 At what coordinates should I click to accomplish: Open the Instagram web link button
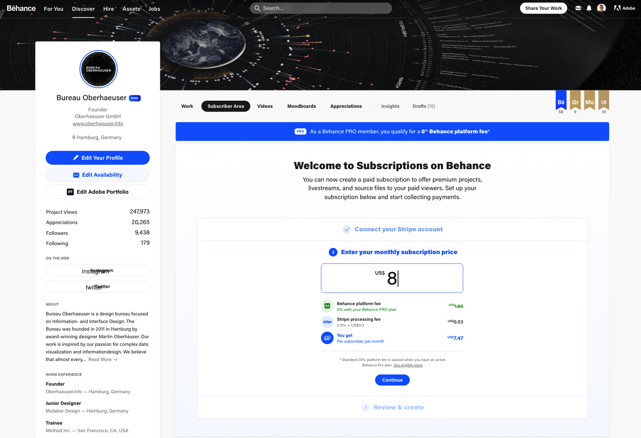click(98, 271)
